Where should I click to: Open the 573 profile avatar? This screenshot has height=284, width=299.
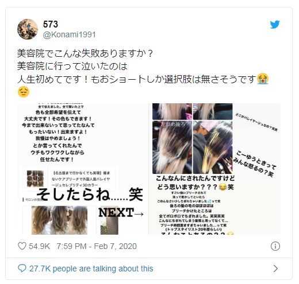click(x=28, y=29)
